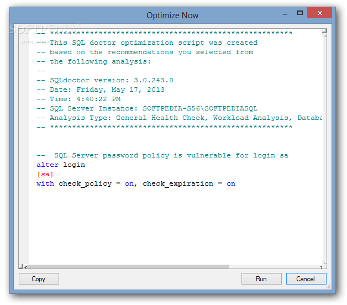Click 'the following analysis:' comment line
Viewport: 347px width, 305px height.
[93, 61]
